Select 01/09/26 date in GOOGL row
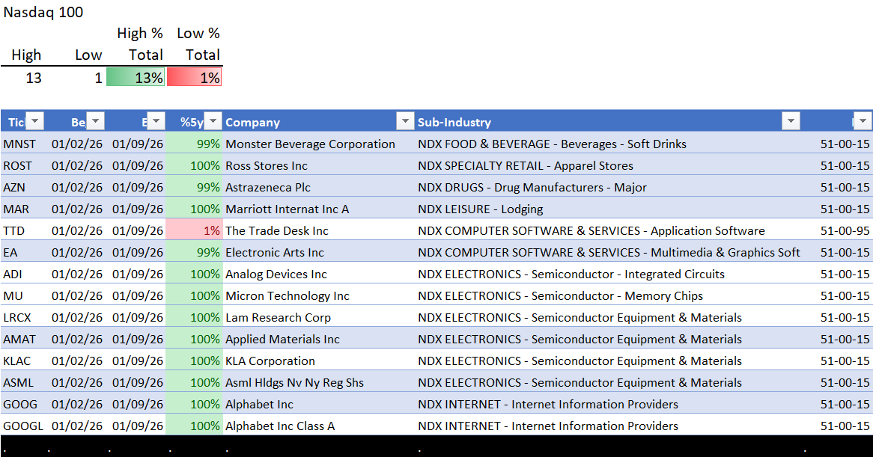The image size is (873, 457). [x=138, y=426]
